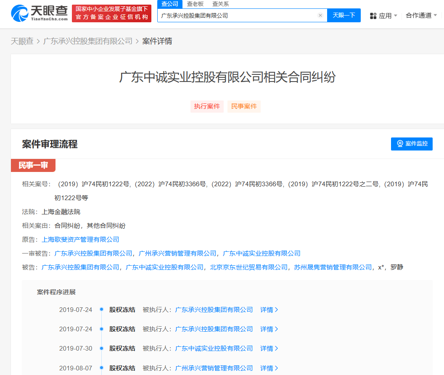Open 北京京东世纪贸易有限公司 defendant link
This screenshot has width=444, height=375.
pyautogui.click(x=248, y=267)
